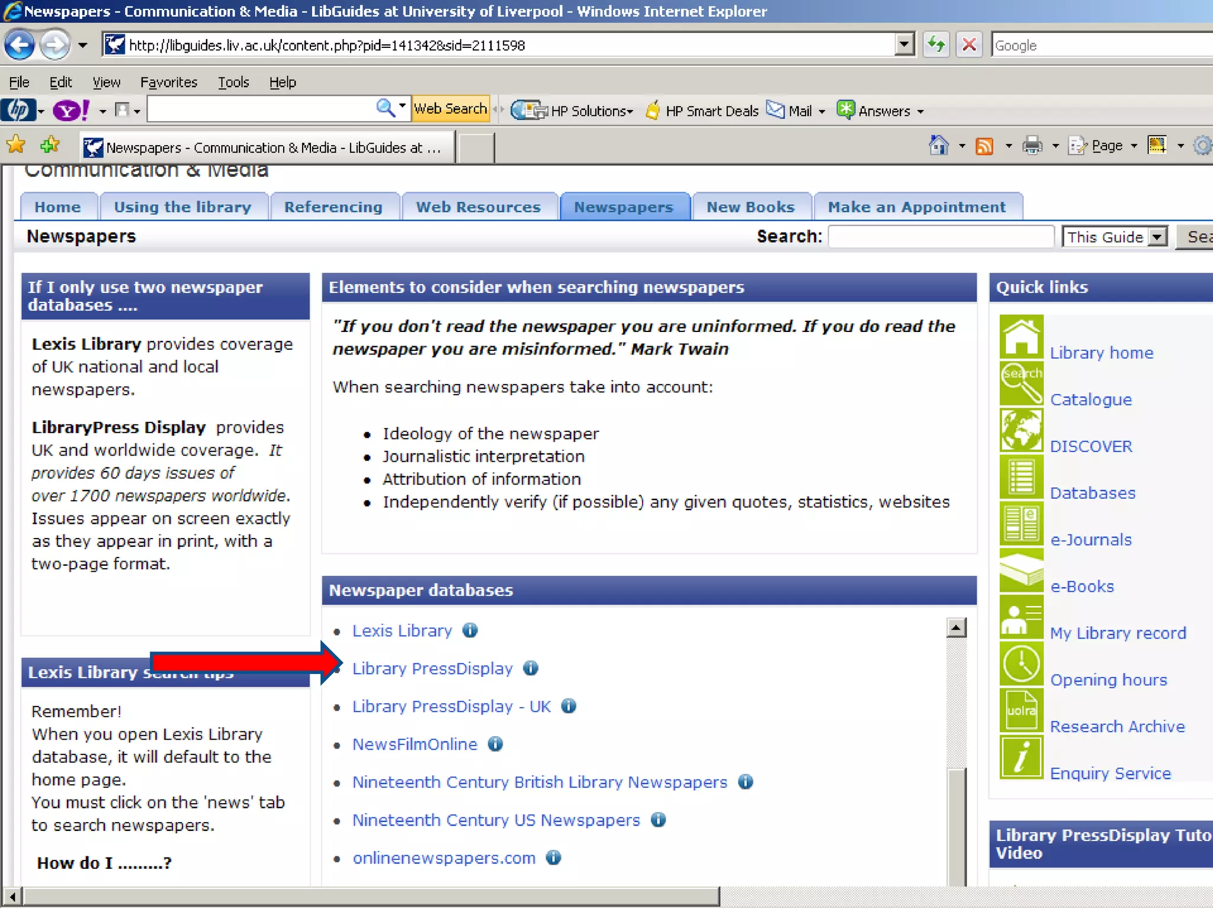
Task: Click the Library home house icon
Action: click(1021, 337)
